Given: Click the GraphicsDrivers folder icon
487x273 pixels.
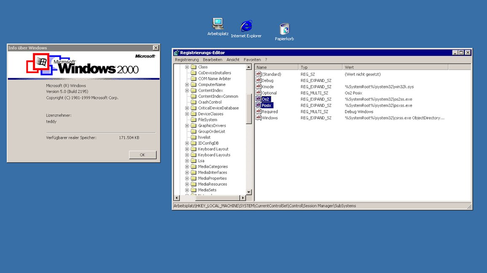Looking at the screenshot, I should [x=193, y=126].
